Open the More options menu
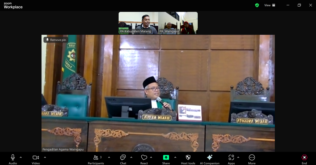This screenshot has width=316, height=165. (x=252, y=159)
